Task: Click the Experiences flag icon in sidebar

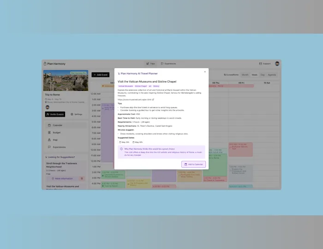Action: point(49,147)
